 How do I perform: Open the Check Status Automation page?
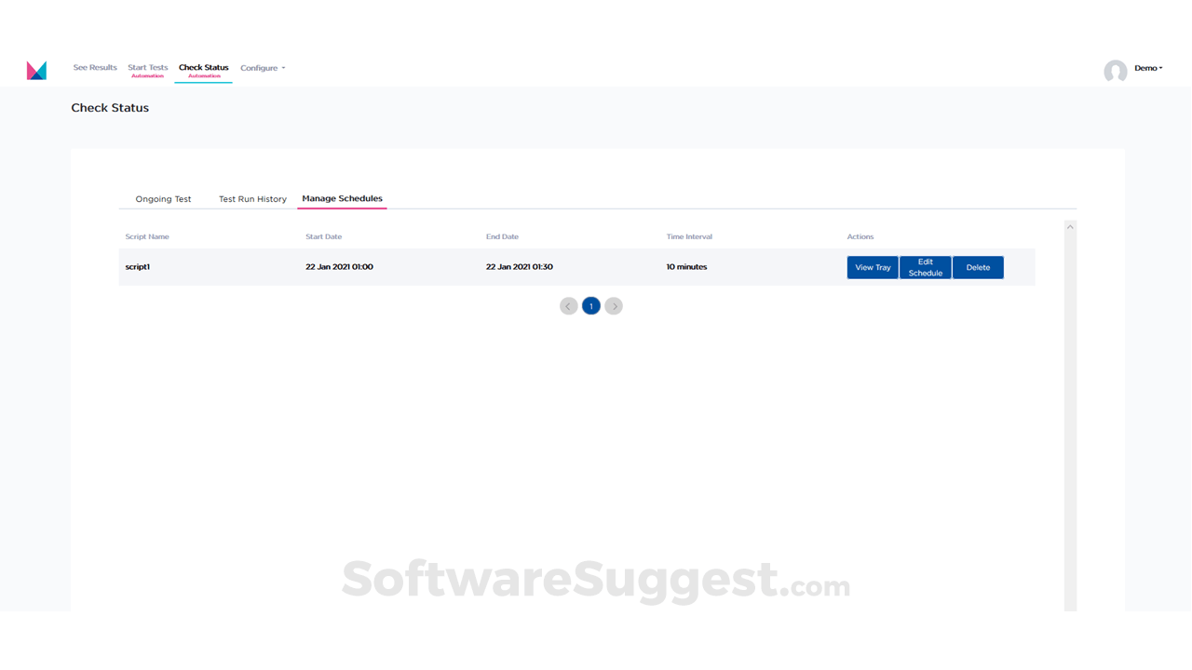[x=203, y=70]
